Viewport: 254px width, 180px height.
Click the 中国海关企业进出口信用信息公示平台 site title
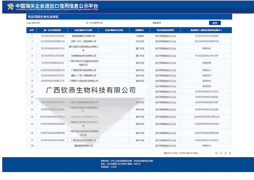pos(57,6)
